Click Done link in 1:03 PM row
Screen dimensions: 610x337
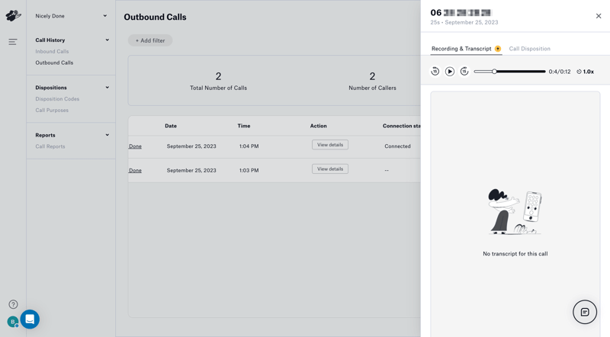pyautogui.click(x=135, y=171)
